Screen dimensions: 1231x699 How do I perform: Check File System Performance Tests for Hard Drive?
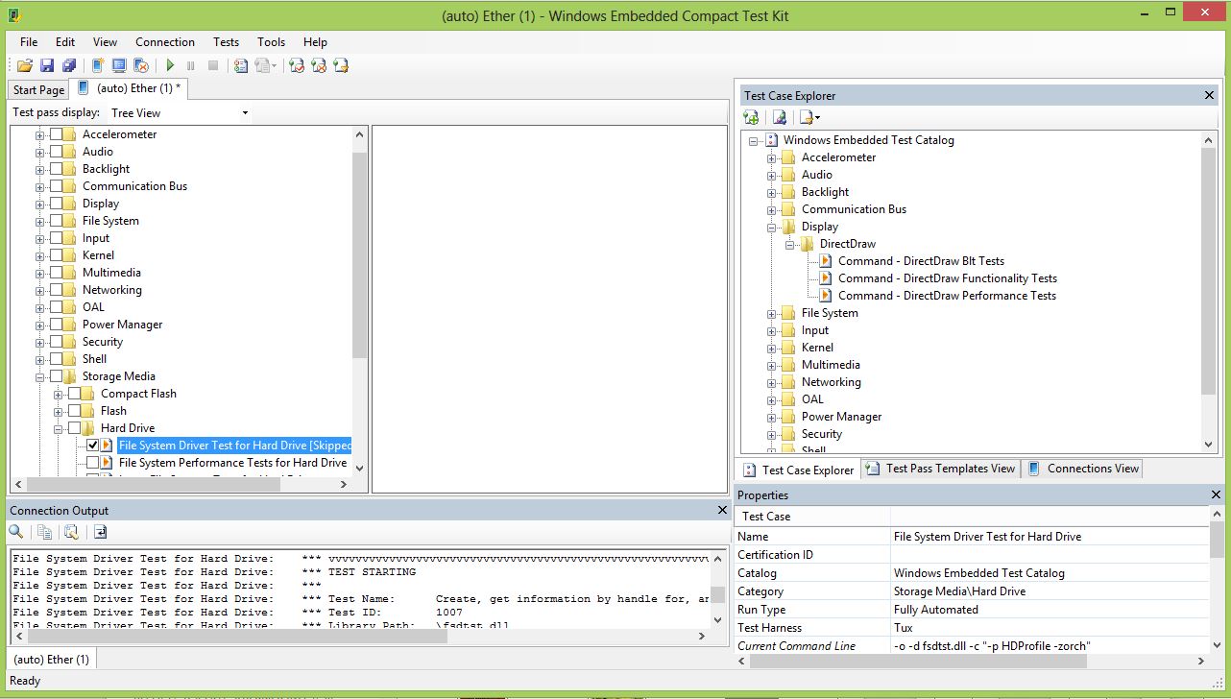92,463
